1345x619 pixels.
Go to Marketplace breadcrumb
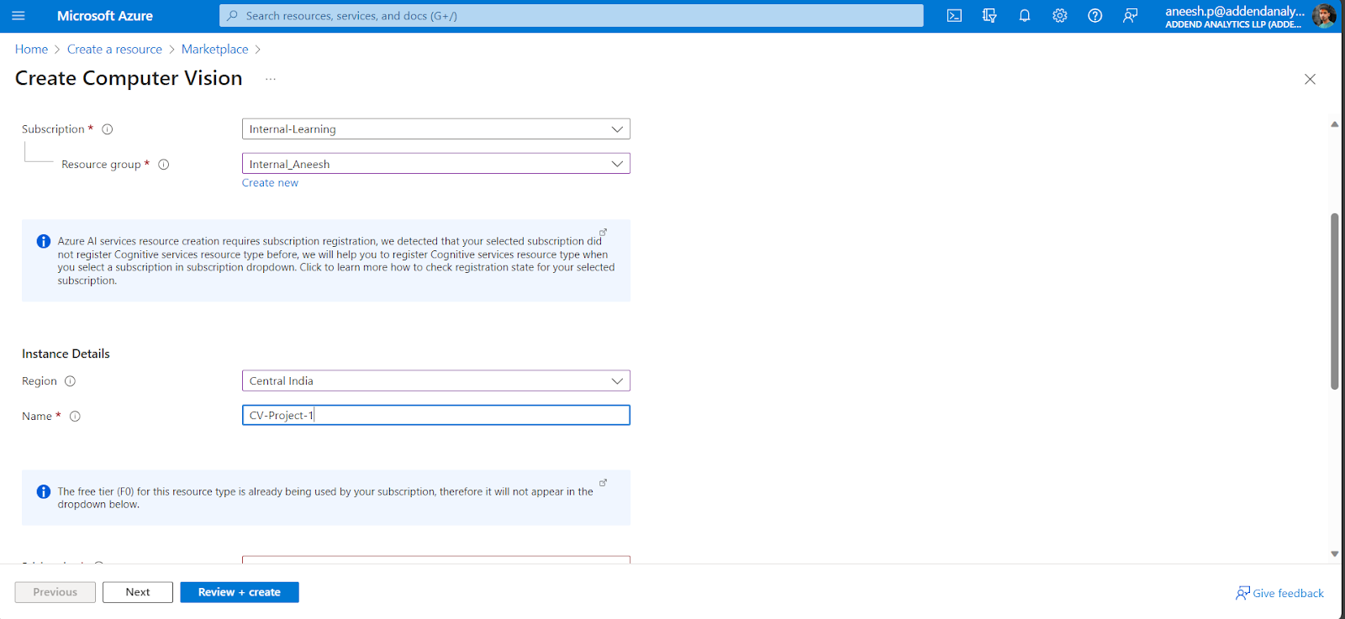point(215,50)
